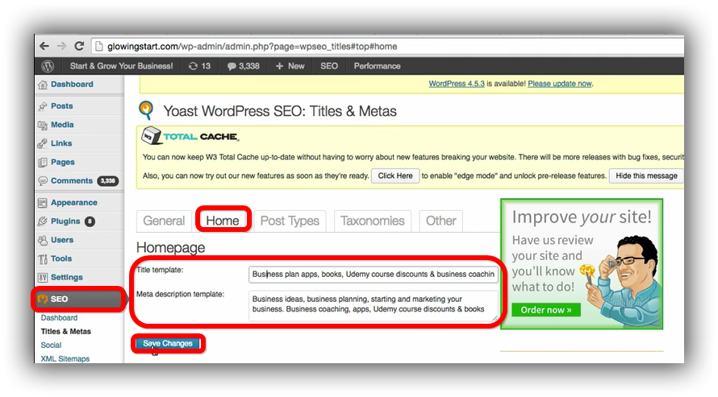The image size is (718, 397).
Task: Click into the Meta description template textarea
Action: click(374, 306)
